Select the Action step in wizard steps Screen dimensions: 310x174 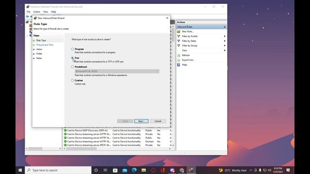pos(39,49)
